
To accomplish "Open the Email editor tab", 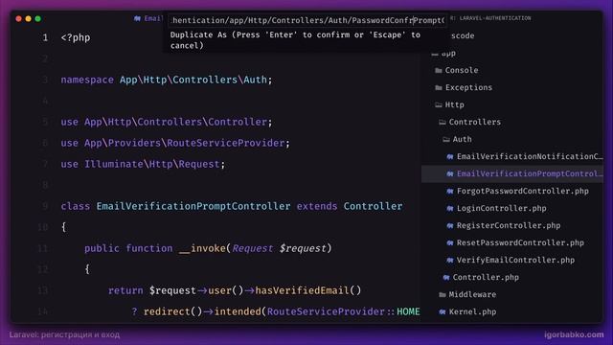I will click(x=149, y=18).
